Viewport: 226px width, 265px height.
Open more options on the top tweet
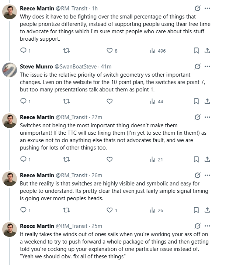[x=207, y=8]
